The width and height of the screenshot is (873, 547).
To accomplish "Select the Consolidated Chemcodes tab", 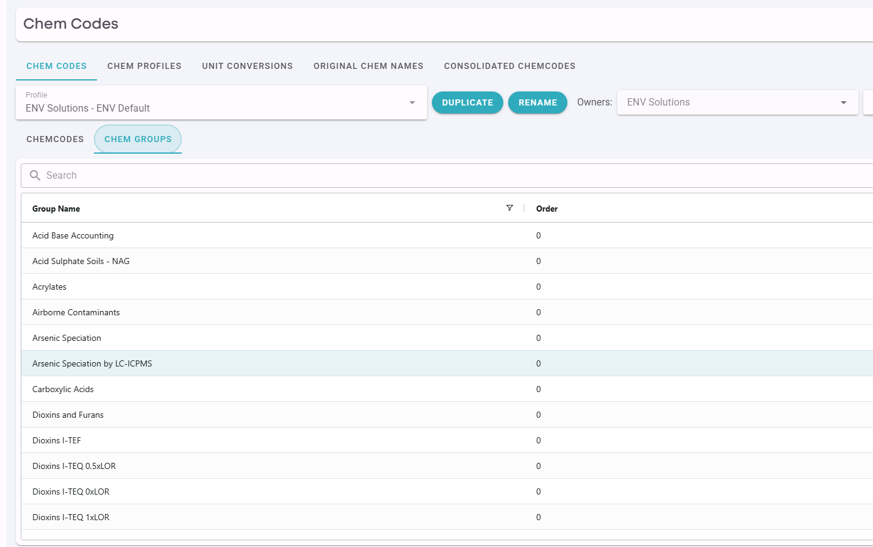I will 509,66.
